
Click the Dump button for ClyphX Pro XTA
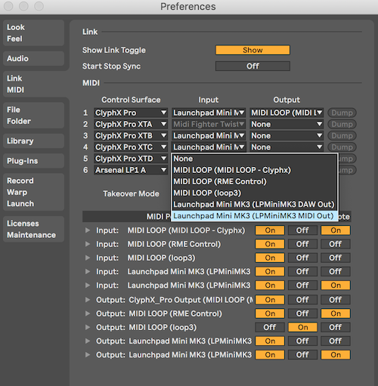(x=342, y=124)
